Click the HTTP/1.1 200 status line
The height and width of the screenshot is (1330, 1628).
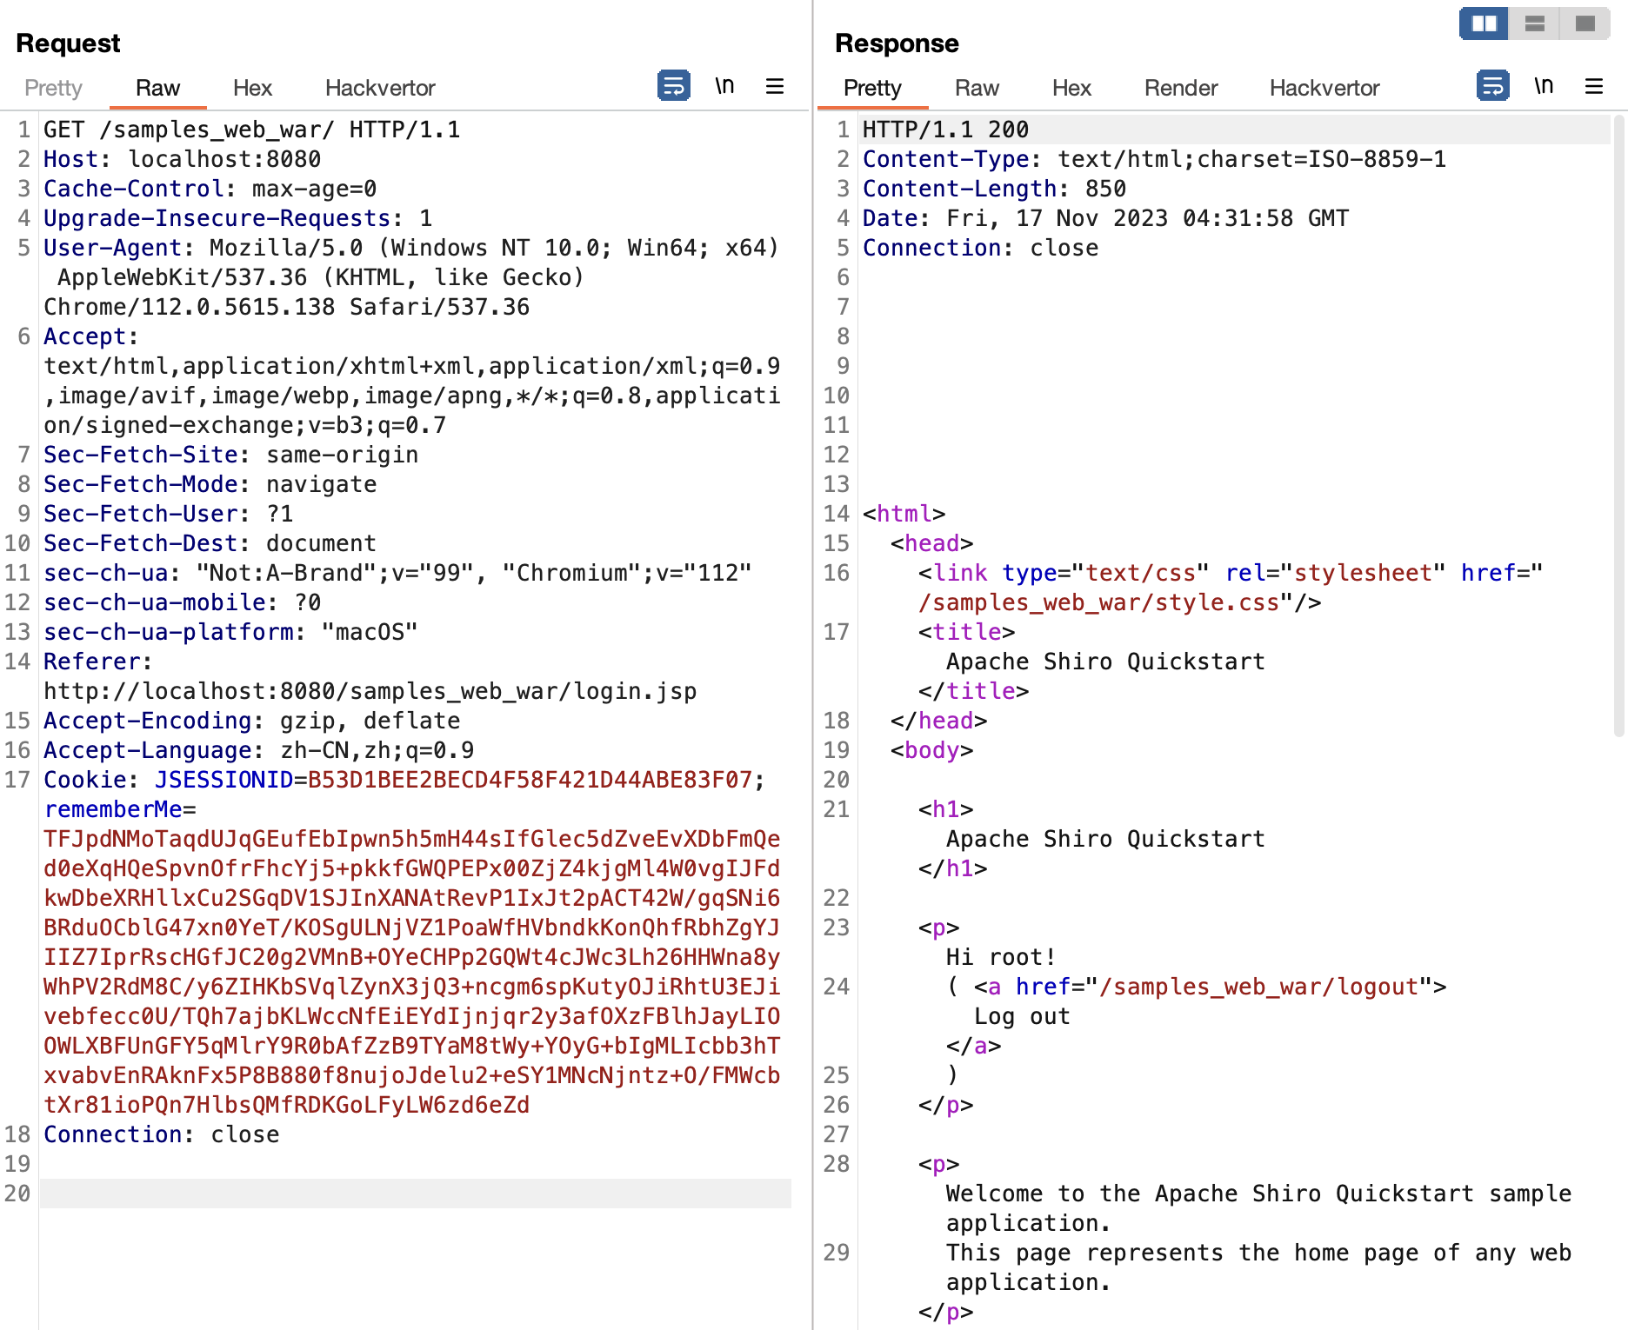click(x=946, y=130)
